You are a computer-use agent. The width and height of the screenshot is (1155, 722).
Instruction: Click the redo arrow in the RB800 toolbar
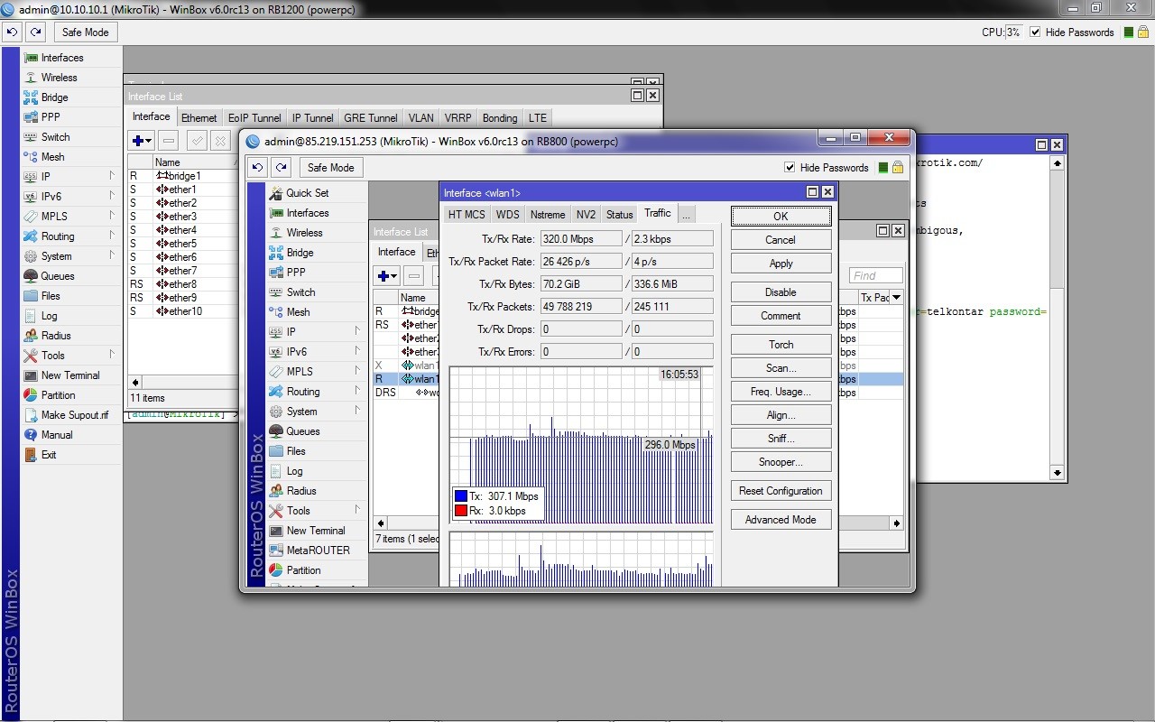[x=282, y=168]
